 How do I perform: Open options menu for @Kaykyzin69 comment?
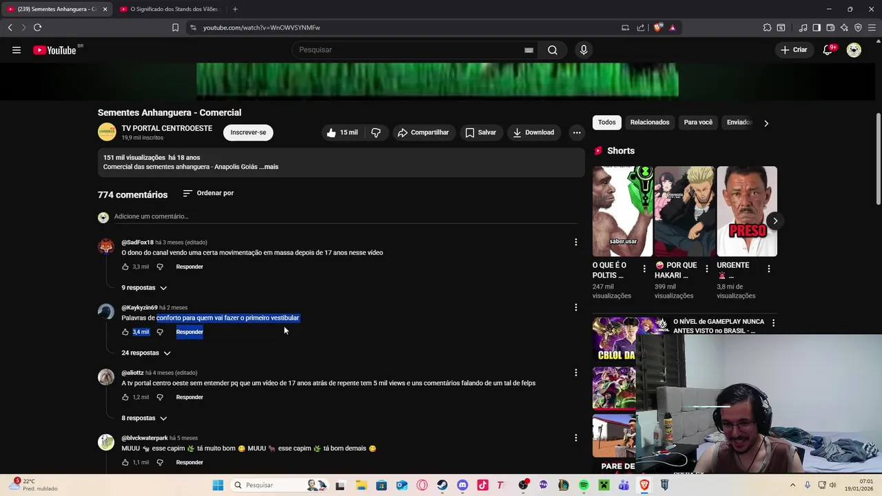tap(576, 307)
